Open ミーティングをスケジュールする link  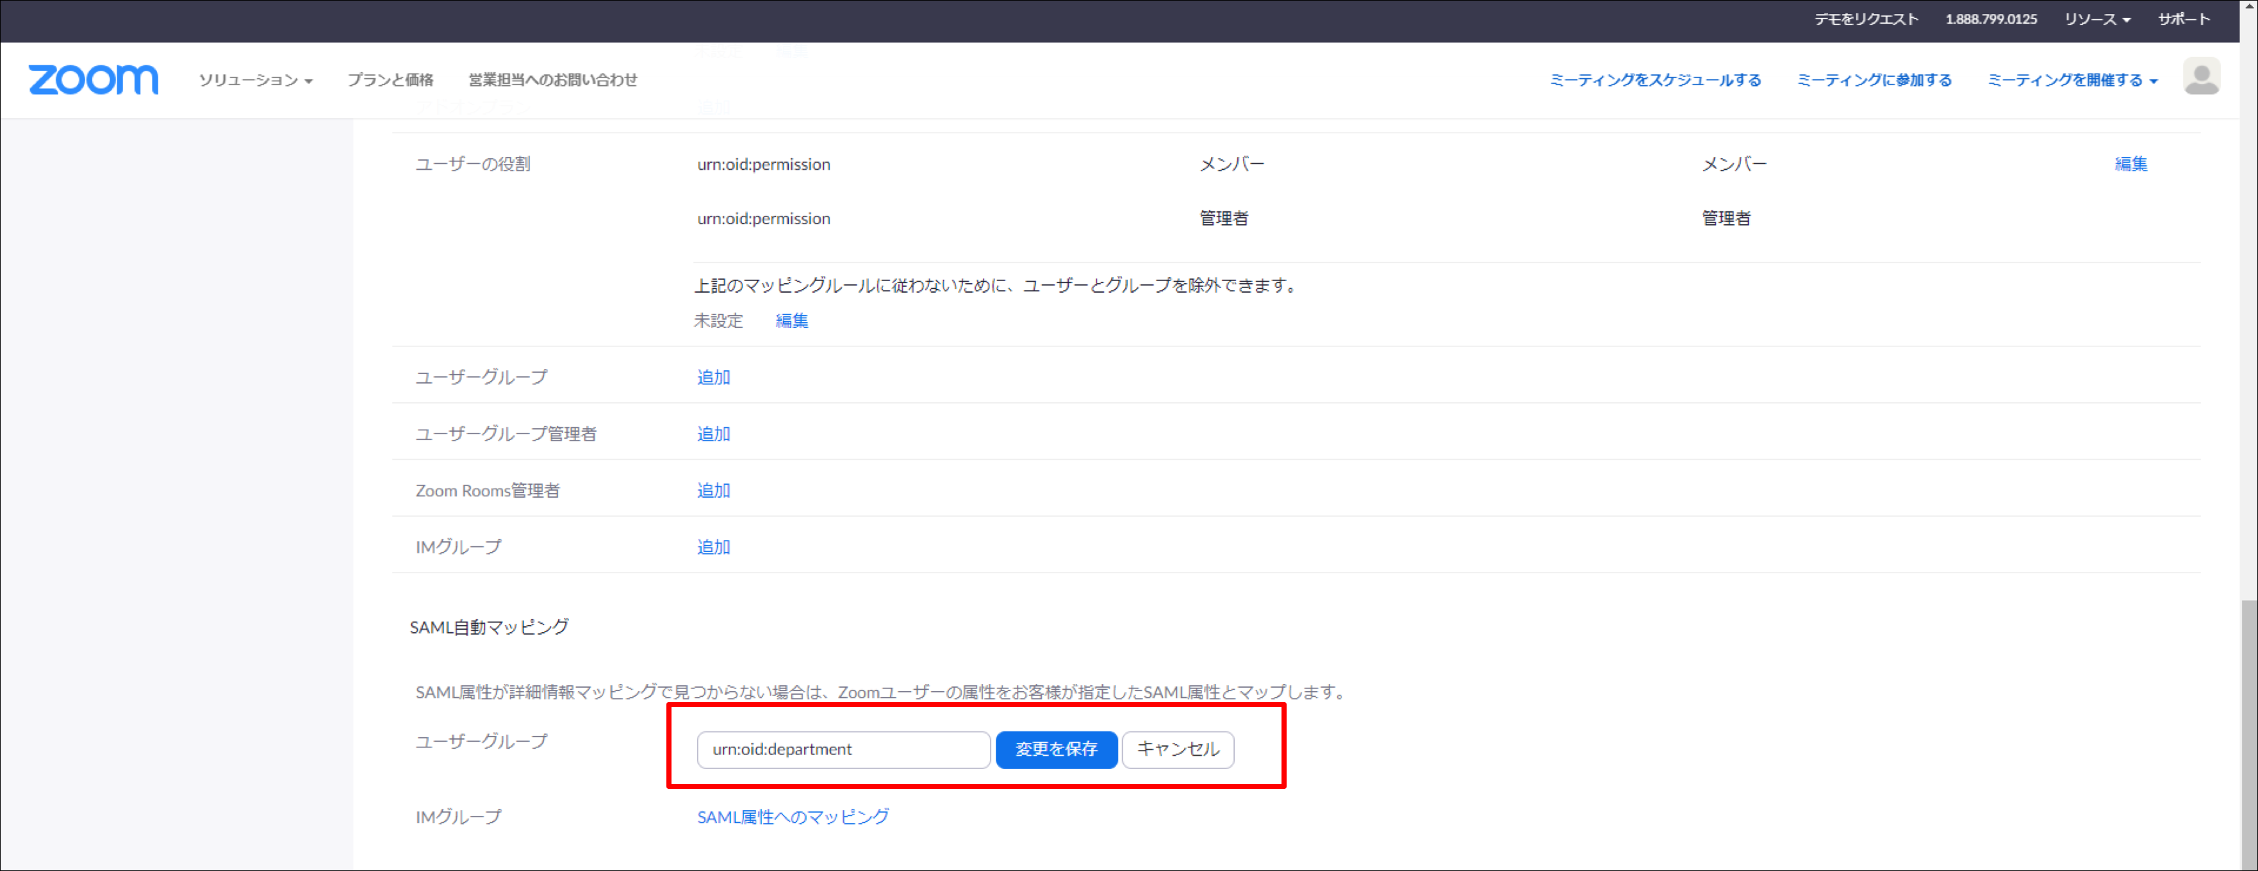tap(1655, 80)
